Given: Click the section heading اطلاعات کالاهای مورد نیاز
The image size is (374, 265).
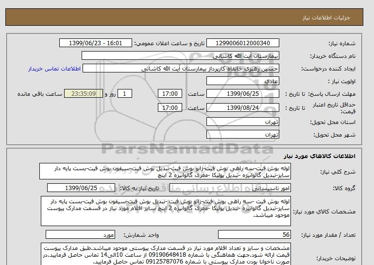Looking at the screenshot, I should pyautogui.click(x=320, y=156).
